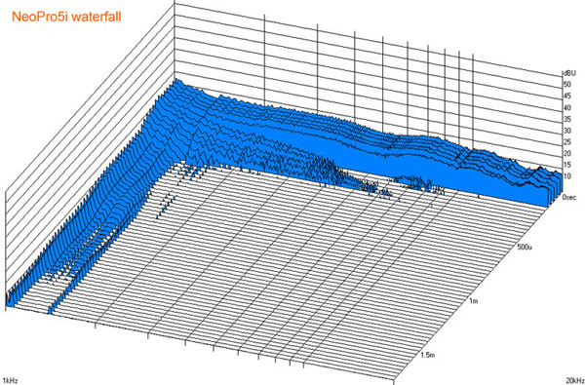The image size is (585, 385).
Task: Click the 1m time axis label
Action: [x=473, y=300]
